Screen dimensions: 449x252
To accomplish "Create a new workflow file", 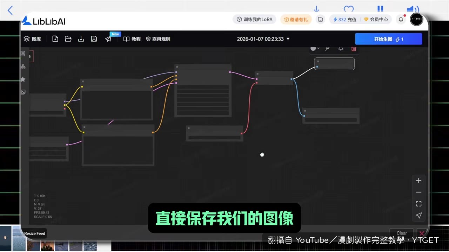I will (55, 39).
